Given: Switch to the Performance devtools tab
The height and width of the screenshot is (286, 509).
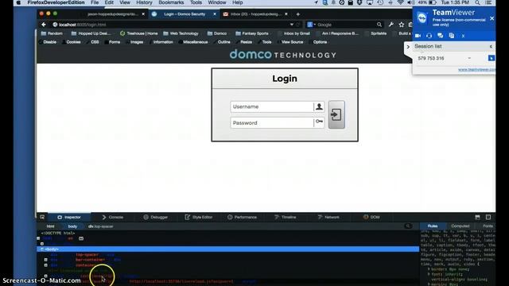Looking at the screenshot, I should pyautogui.click(x=242, y=217).
